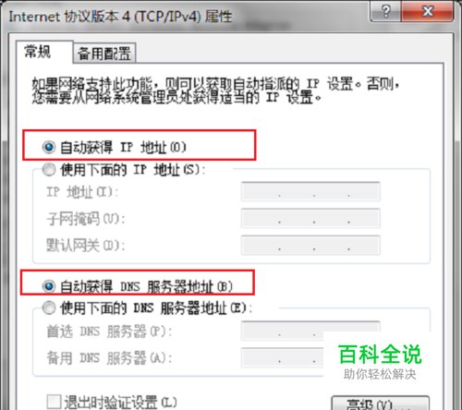Enable 退出时验证设置 checkbox
This screenshot has height=410, width=462.
pyautogui.click(x=54, y=402)
